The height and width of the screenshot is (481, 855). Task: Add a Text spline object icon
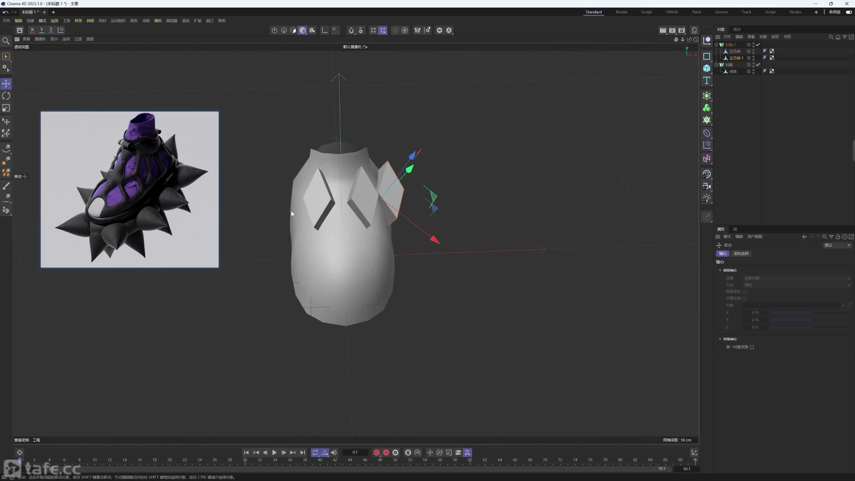706,81
